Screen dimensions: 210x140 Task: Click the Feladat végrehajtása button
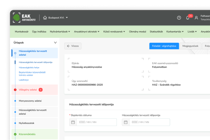(164, 46)
